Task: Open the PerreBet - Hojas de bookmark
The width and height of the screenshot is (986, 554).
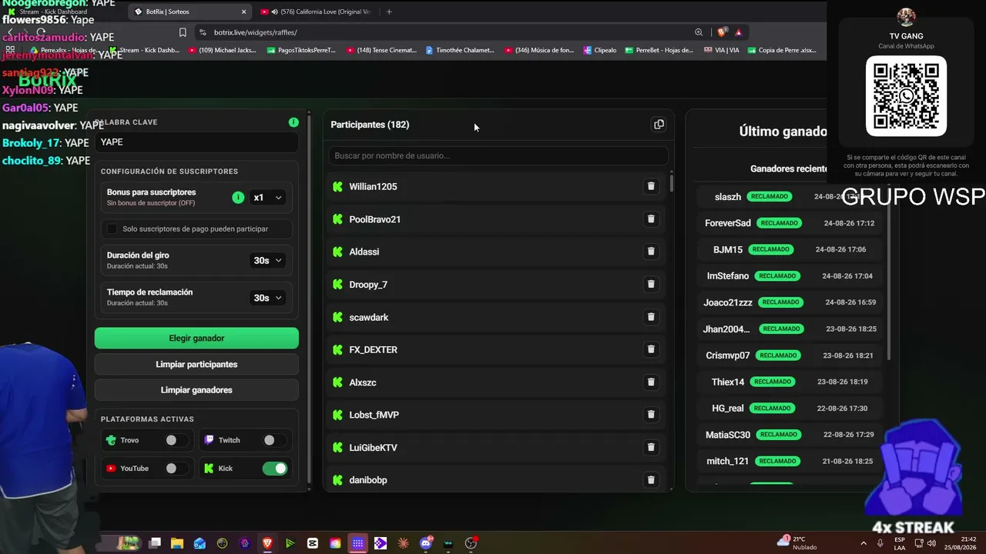Action: tap(659, 51)
